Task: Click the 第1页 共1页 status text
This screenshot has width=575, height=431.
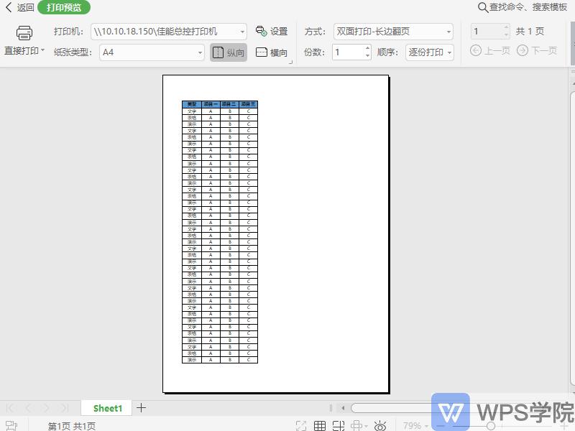Action: click(x=72, y=426)
